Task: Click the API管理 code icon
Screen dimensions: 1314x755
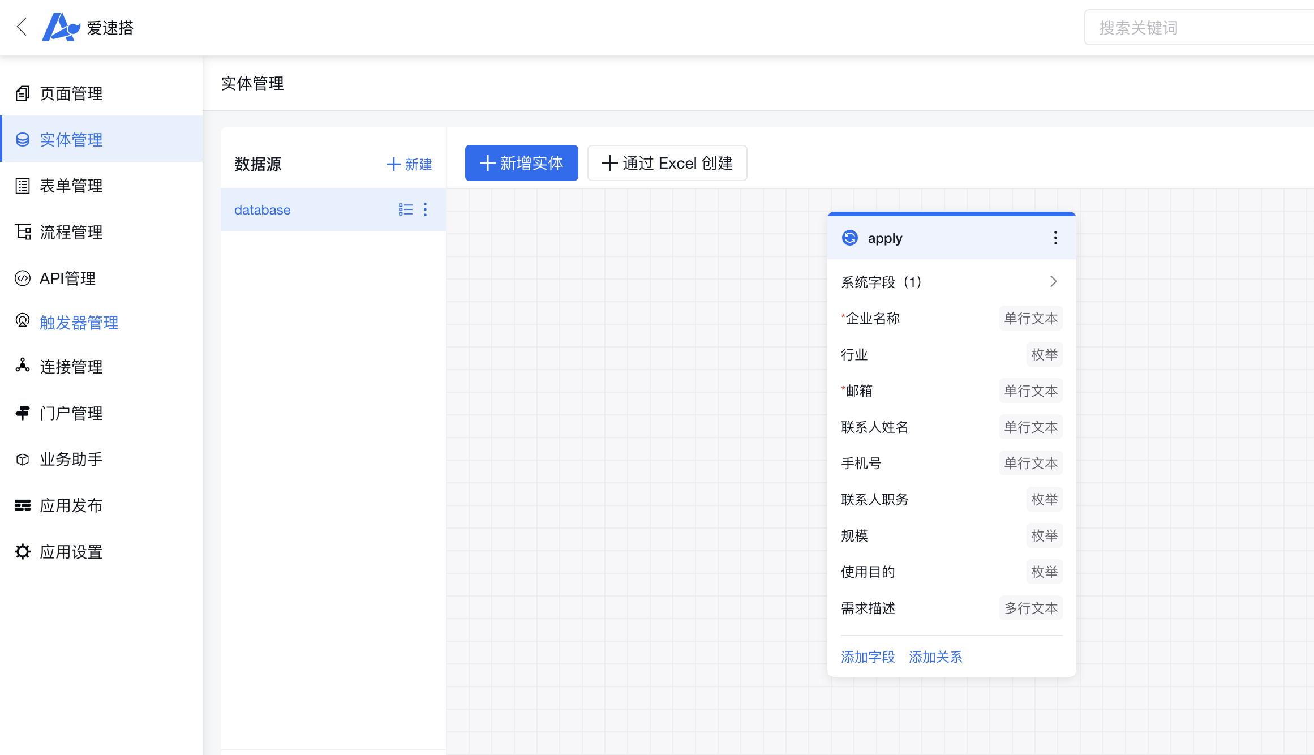Action: tap(23, 278)
